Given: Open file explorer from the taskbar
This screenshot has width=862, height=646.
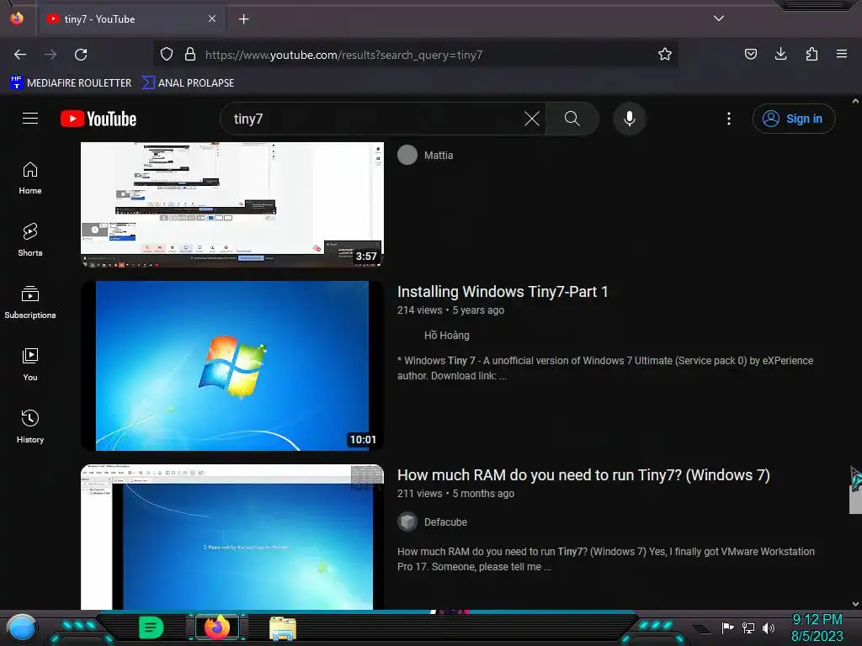Looking at the screenshot, I should coord(283,629).
